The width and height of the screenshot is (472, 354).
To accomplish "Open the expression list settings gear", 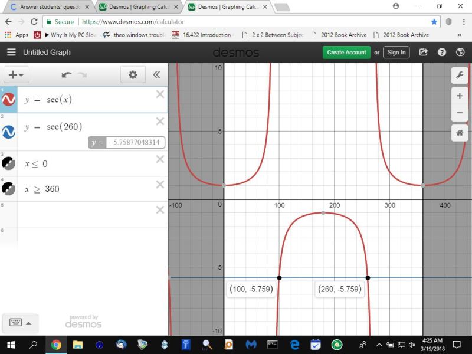I will click(133, 75).
